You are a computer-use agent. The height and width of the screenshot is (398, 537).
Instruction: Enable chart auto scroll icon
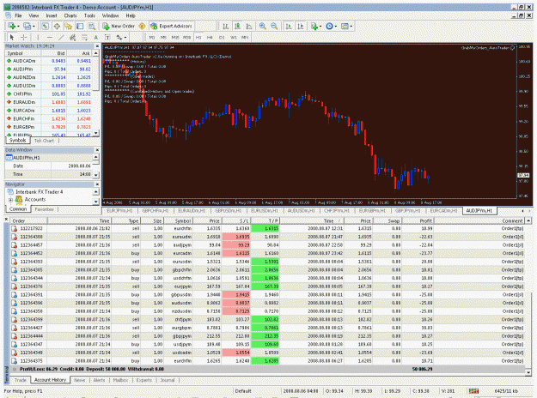[289, 26]
